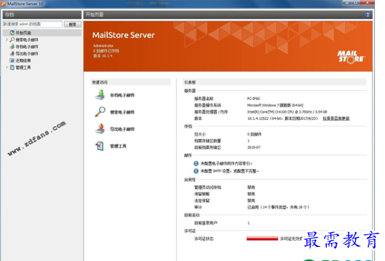
Task: Click the clipboard icon beside 管理工具 in sidebar
Action: pyautogui.click(x=12, y=67)
